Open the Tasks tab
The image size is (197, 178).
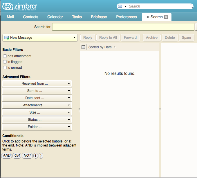pyautogui.click(x=77, y=17)
